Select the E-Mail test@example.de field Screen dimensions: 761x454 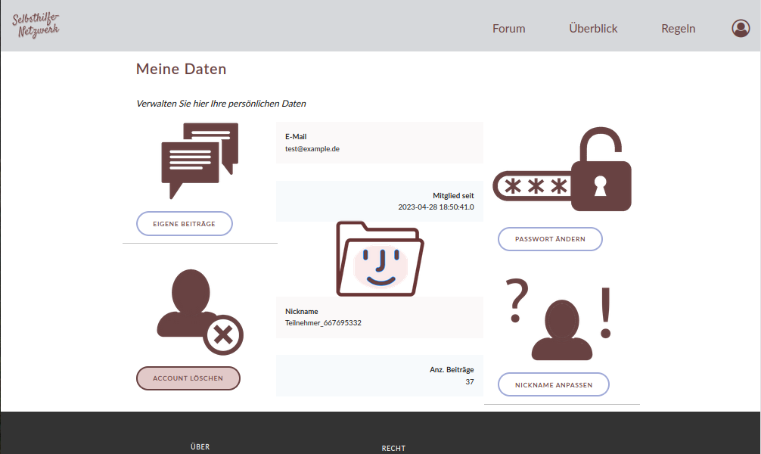pyautogui.click(x=379, y=143)
